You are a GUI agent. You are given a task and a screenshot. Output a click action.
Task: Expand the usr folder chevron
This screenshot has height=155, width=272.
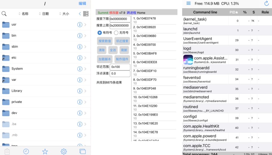85,25
